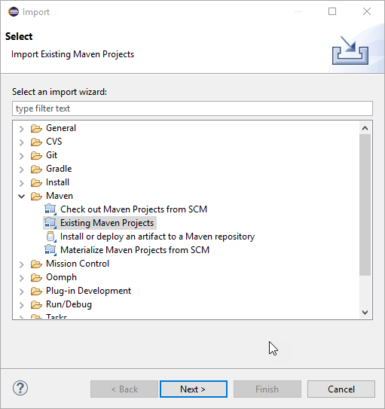Click the Materialize Maven Projects from SCM icon

(x=50, y=250)
